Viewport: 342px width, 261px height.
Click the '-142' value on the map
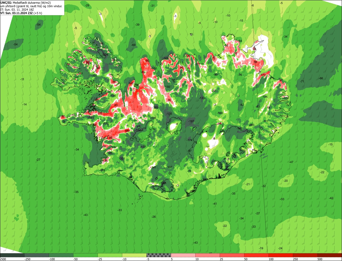[240, 128]
